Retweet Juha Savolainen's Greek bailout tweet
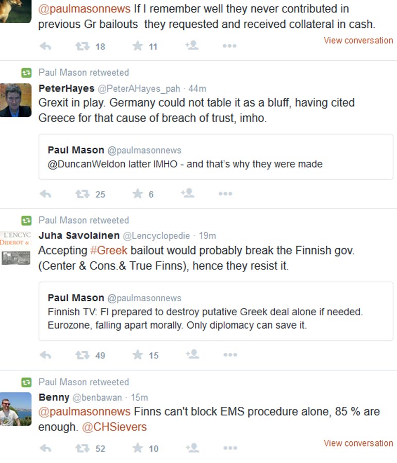 click(x=82, y=355)
